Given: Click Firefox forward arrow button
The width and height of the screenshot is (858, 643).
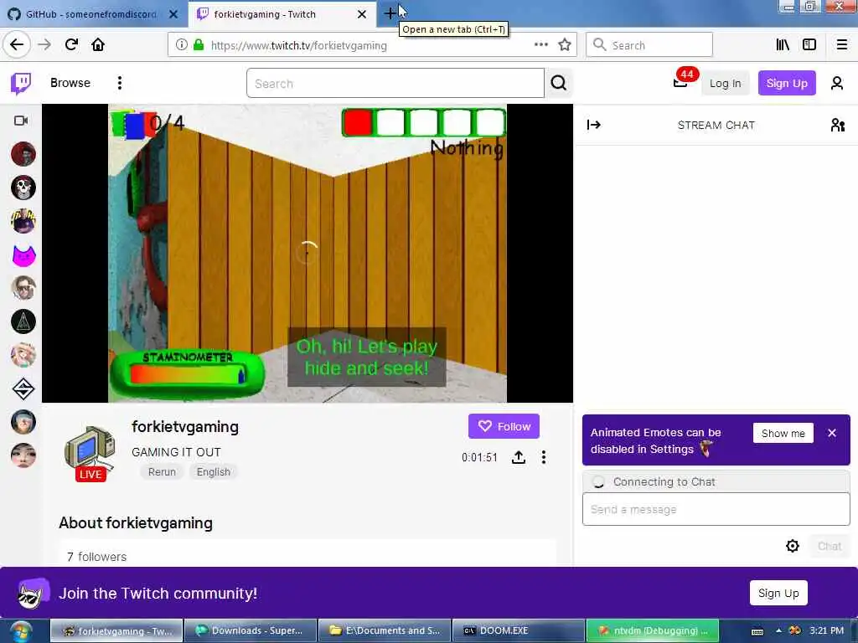Looking at the screenshot, I should [x=44, y=44].
